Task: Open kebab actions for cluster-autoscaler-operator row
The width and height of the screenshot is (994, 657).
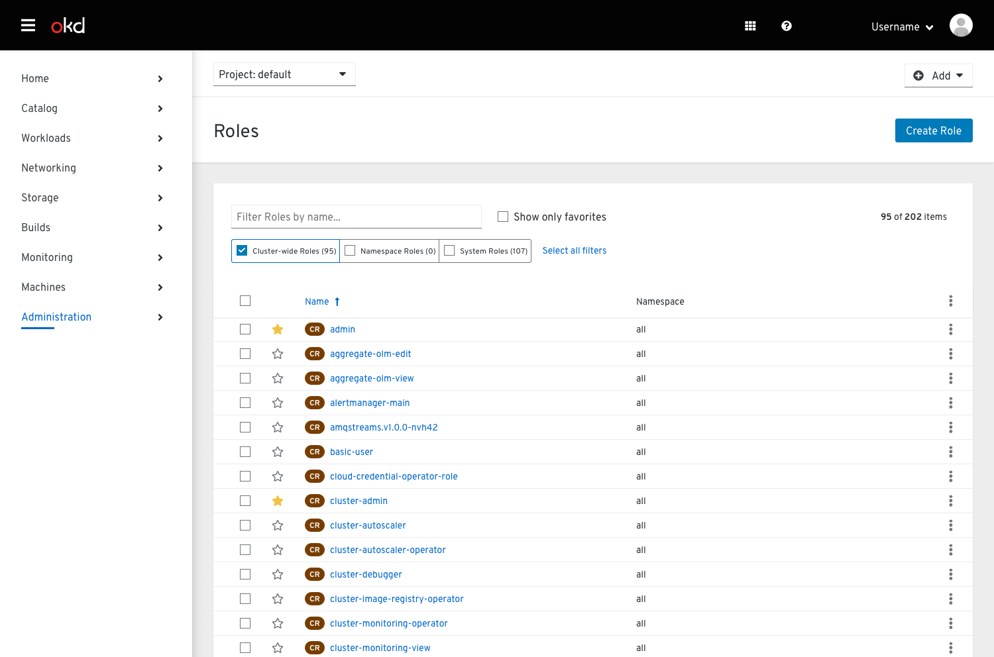Action: click(x=950, y=550)
